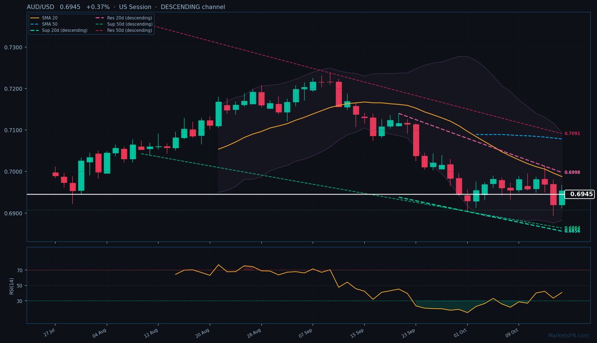Image resolution: width=597 pixels, height=343 pixels.
Task: Click the Sup 50d (descending) legend entry
Action: pos(123,24)
